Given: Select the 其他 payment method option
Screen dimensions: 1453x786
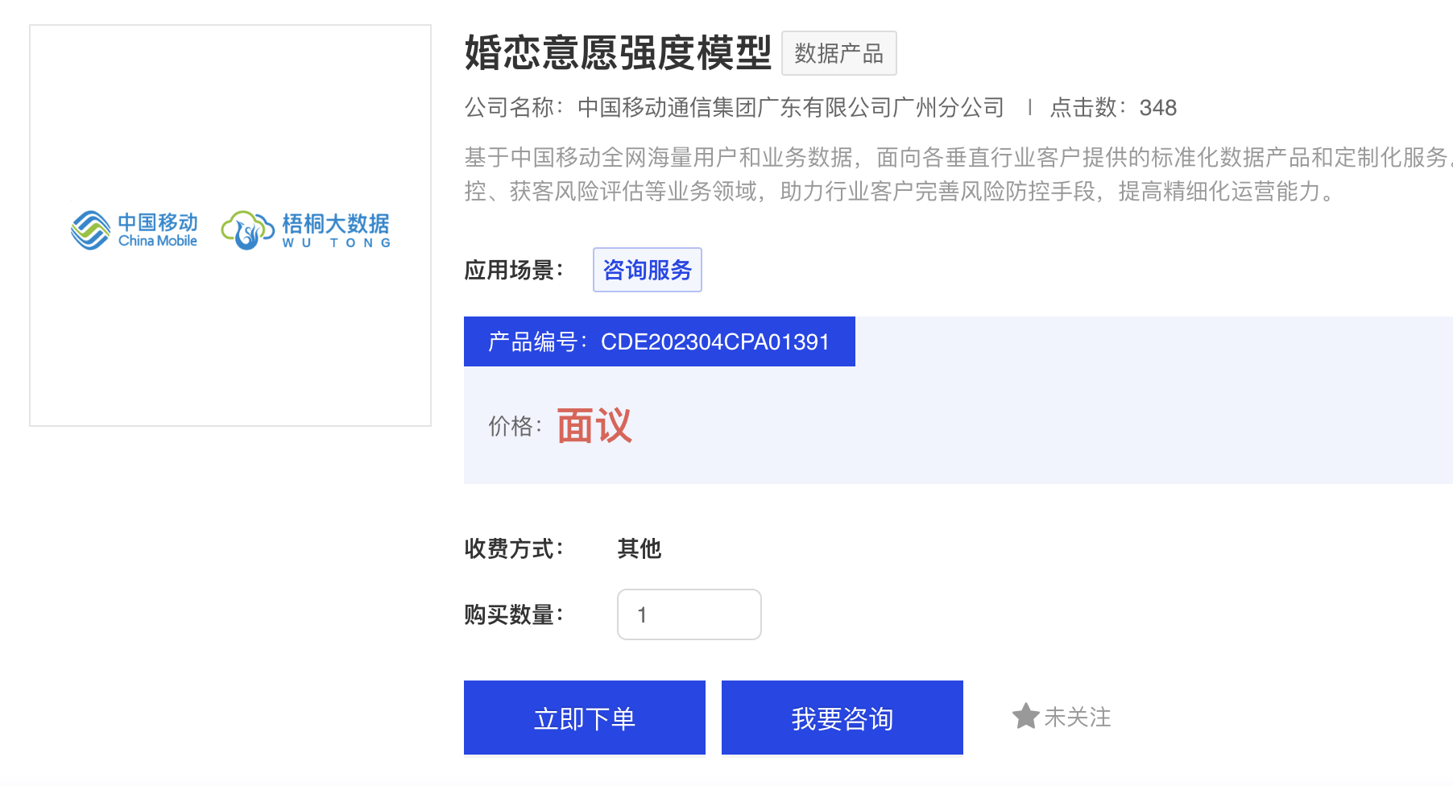Looking at the screenshot, I should coord(639,548).
